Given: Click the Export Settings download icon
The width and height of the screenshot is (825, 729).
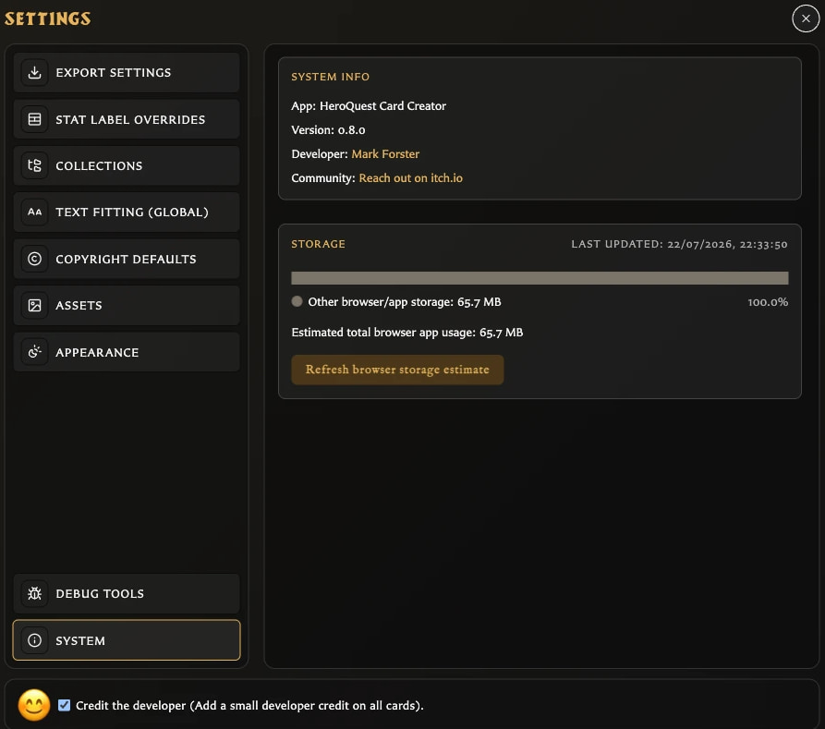Looking at the screenshot, I should [35, 73].
